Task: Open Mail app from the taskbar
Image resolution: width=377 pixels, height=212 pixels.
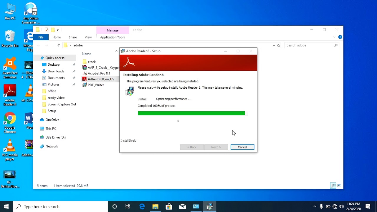Action: [183, 206]
